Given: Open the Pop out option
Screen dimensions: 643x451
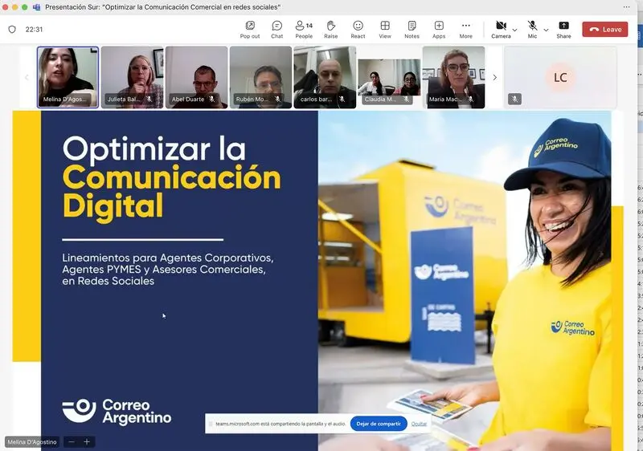Looking at the screenshot, I should tap(250, 30).
